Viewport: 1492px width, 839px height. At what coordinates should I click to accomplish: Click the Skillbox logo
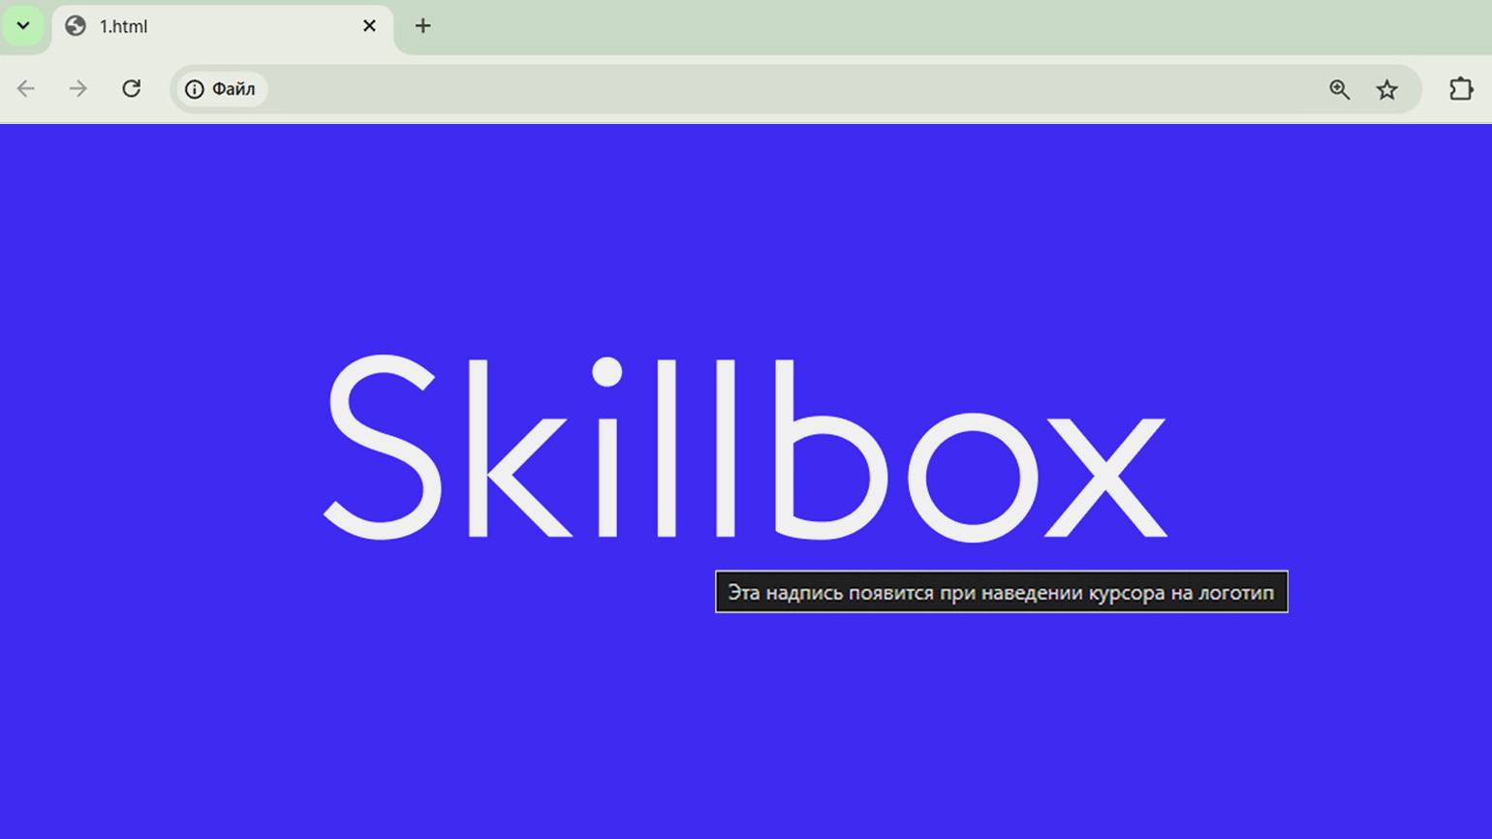pos(745,447)
